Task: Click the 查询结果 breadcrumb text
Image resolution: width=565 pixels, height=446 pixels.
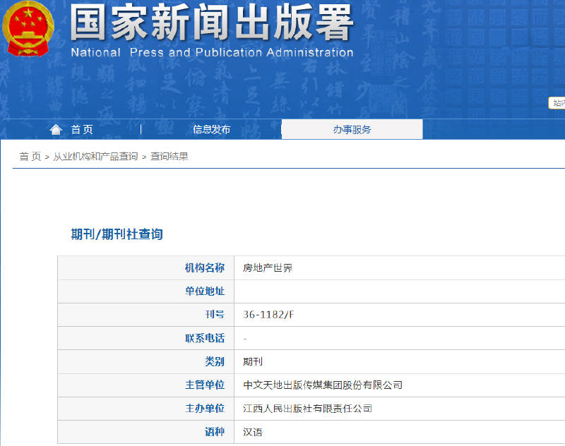Action: pyautogui.click(x=169, y=157)
